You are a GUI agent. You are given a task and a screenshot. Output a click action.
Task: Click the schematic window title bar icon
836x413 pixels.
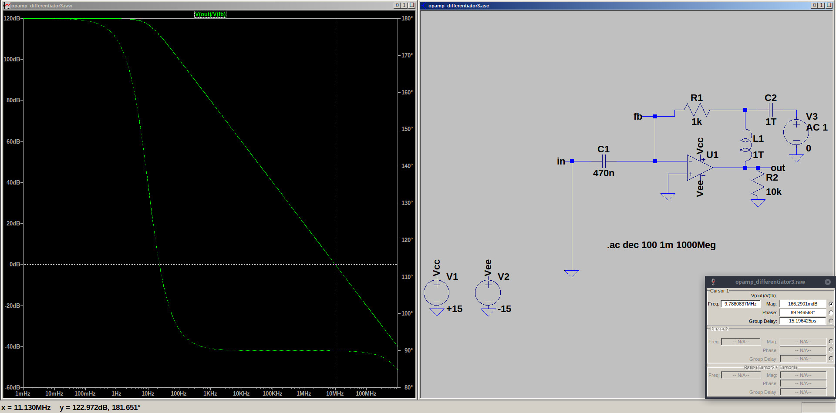coord(424,5)
